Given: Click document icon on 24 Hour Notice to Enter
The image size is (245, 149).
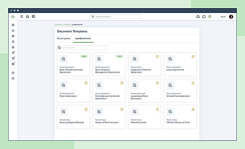Looking at the screenshot, I should coord(170,111).
